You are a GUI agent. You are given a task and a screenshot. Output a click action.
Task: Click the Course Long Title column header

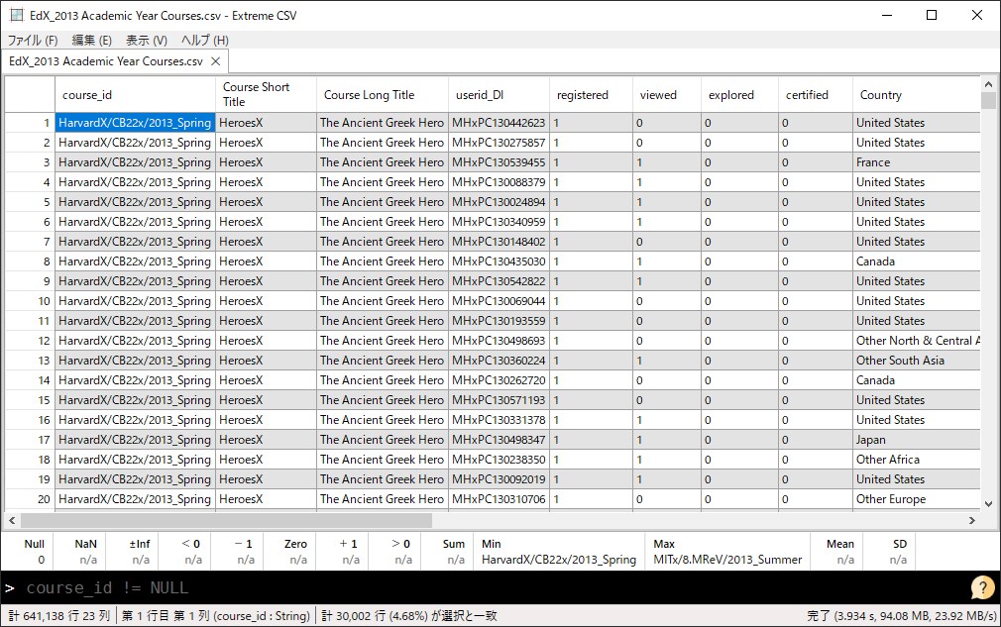[x=383, y=95]
